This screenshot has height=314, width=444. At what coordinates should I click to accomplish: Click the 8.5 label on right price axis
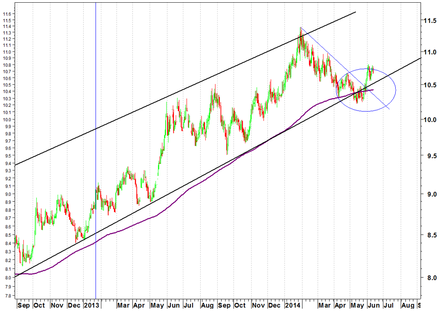(x=429, y=235)
